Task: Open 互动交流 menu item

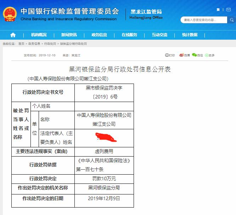Action: point(159,35)
